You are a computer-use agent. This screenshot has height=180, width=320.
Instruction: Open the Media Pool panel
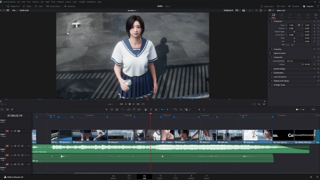coord(13,6)
